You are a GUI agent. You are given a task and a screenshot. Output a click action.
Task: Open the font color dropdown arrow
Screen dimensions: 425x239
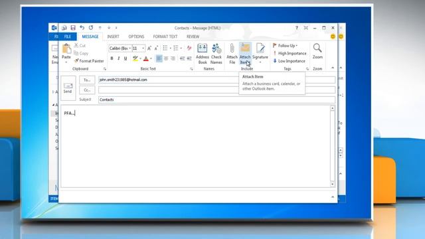point(151,58)
